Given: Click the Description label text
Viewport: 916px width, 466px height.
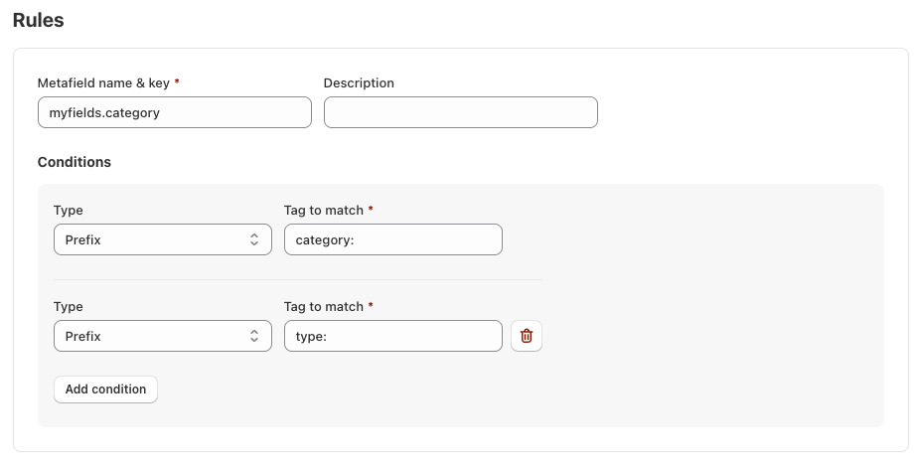Looking at the screenshot, I should click(359, 83).
